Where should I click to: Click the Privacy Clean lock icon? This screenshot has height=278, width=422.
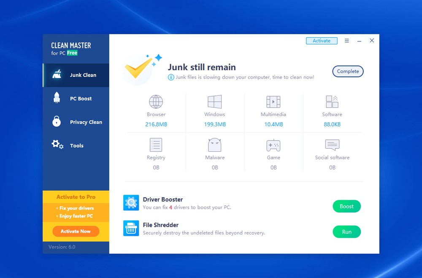[x=56, y=122]
